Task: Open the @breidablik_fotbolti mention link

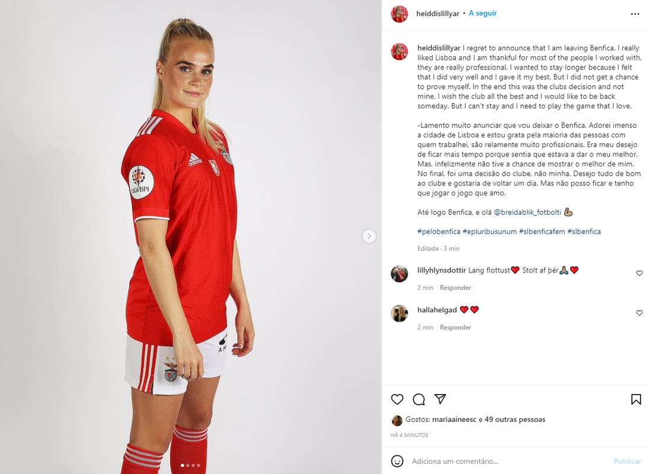Action: click(x=527, y=212)
